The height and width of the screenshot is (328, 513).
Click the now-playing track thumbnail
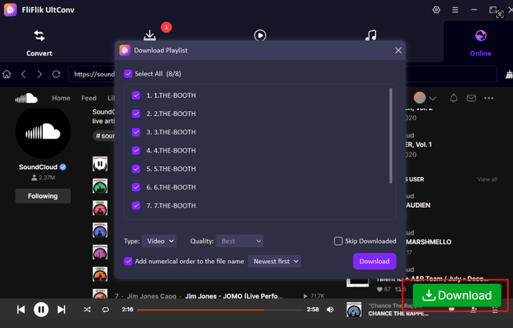coord(354,309)
